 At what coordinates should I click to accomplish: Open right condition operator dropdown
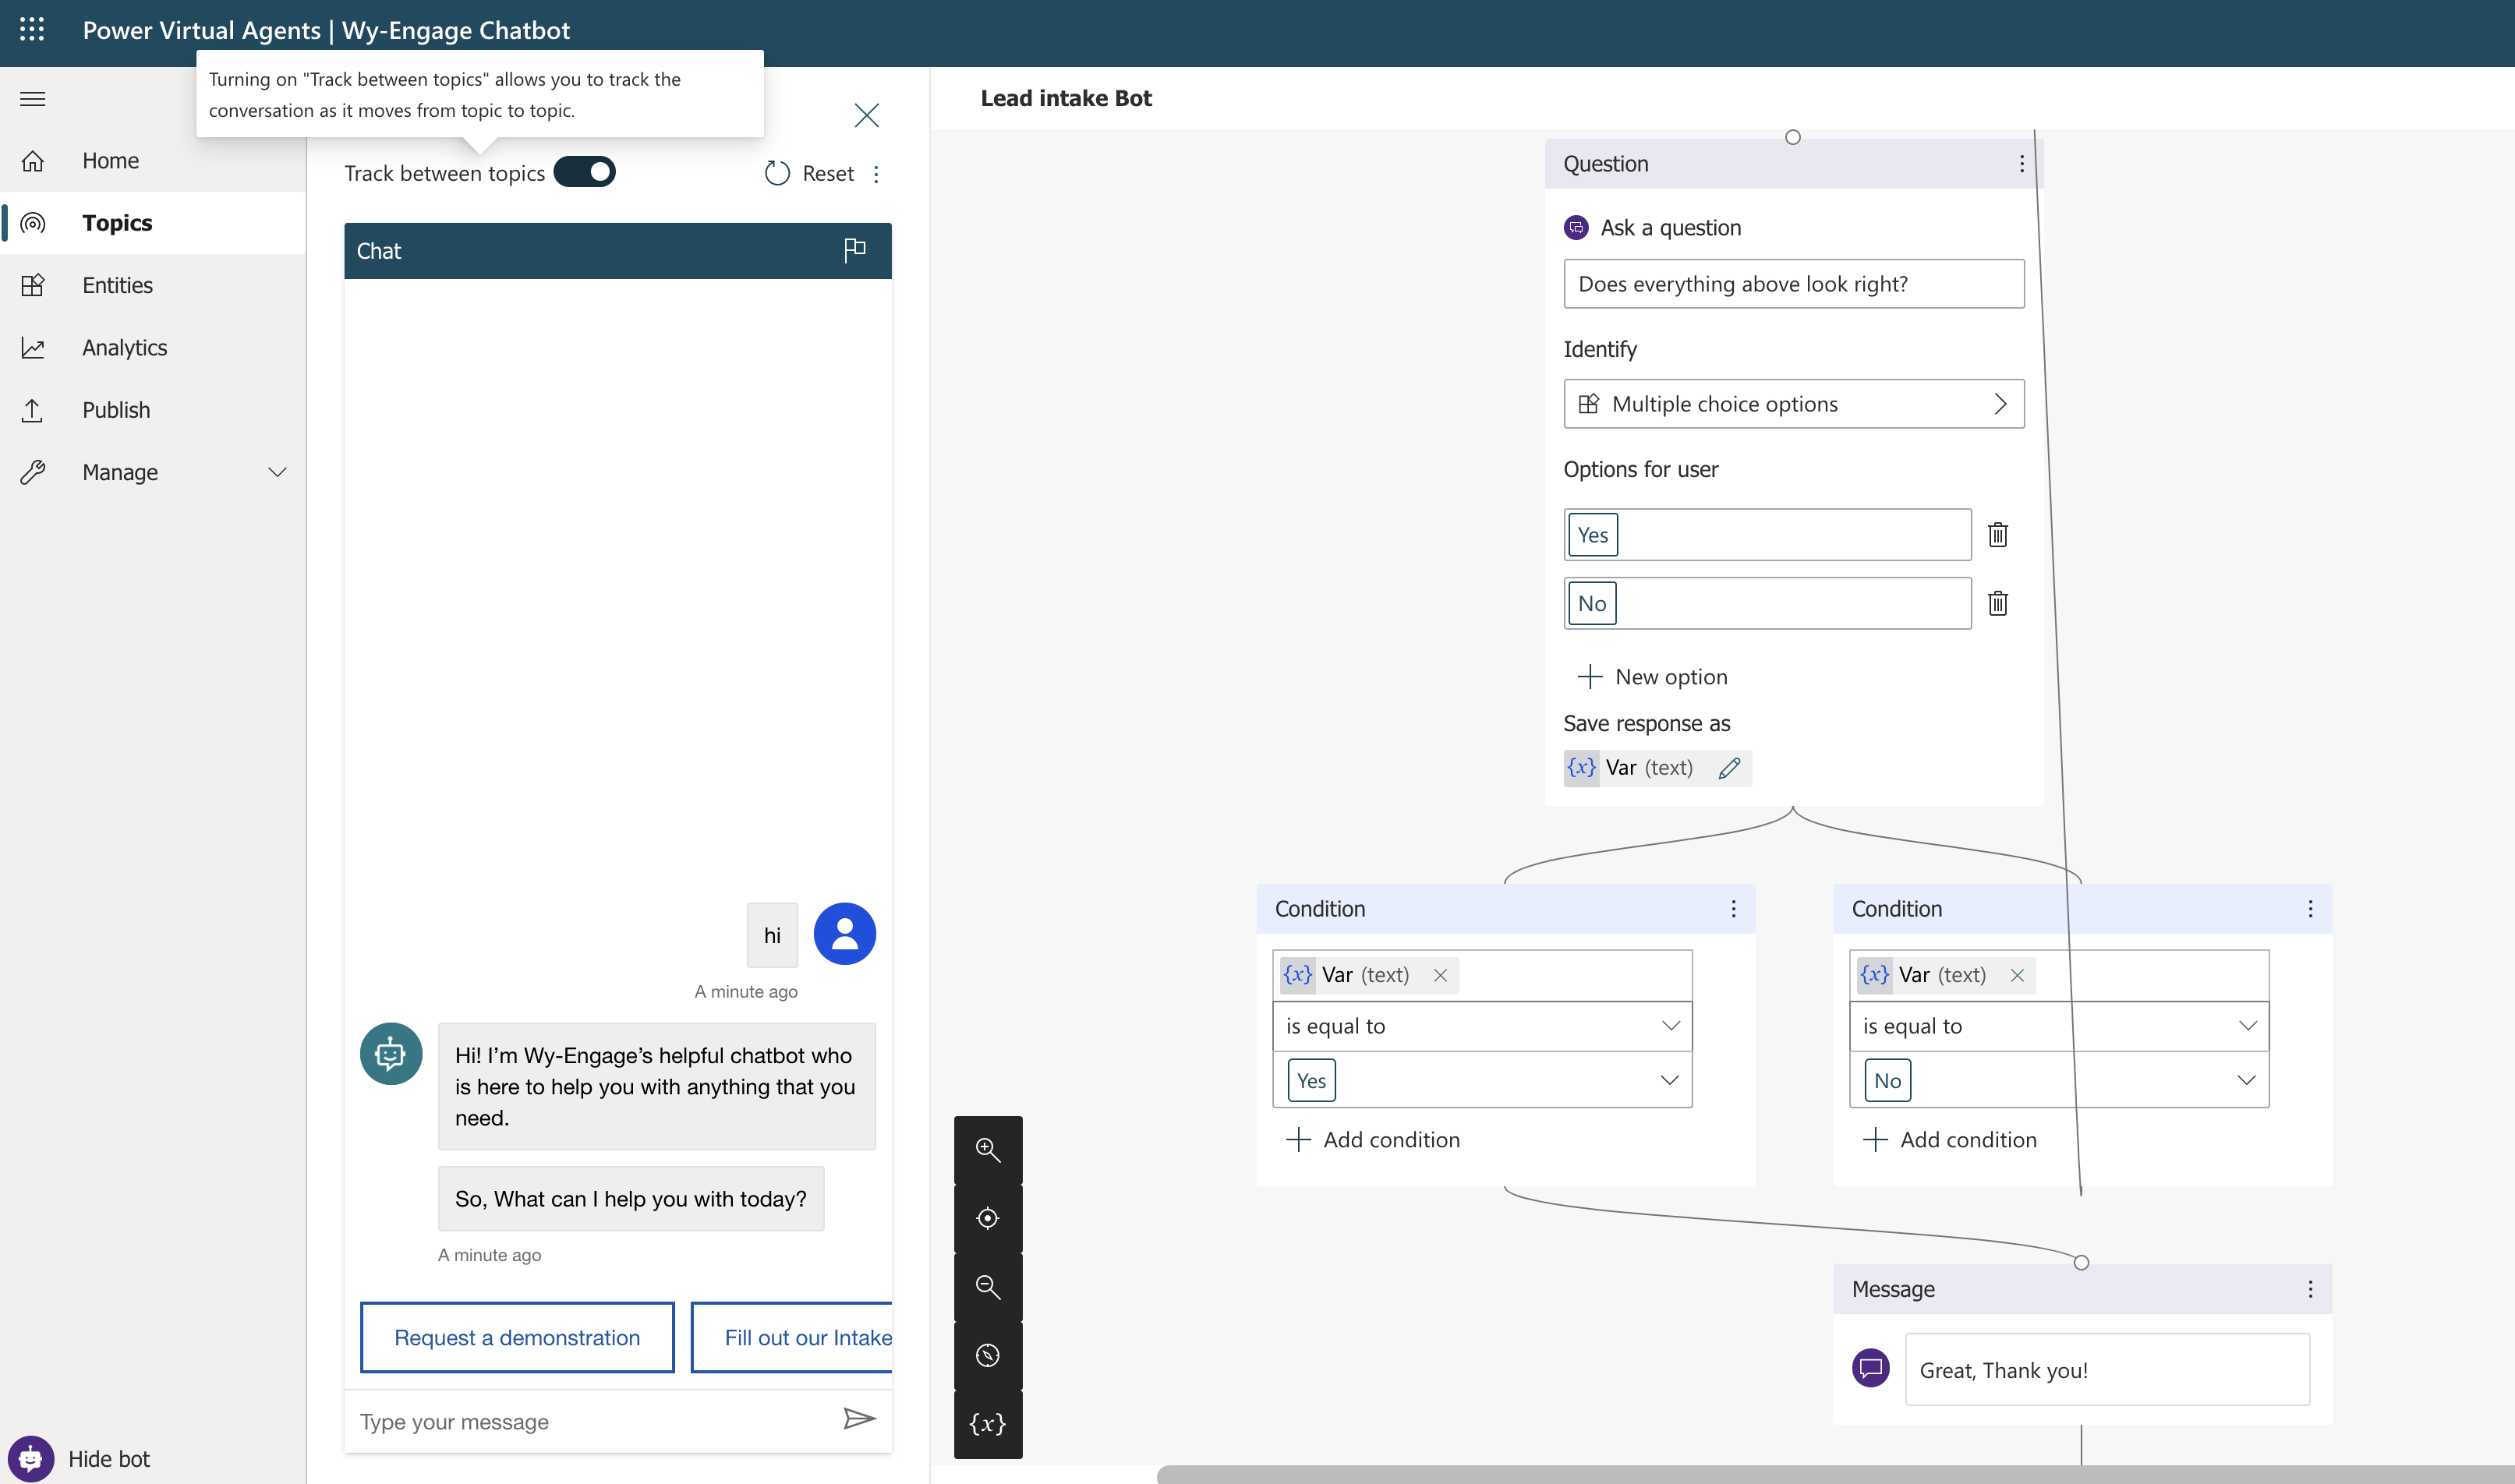pos(2059,1026)
